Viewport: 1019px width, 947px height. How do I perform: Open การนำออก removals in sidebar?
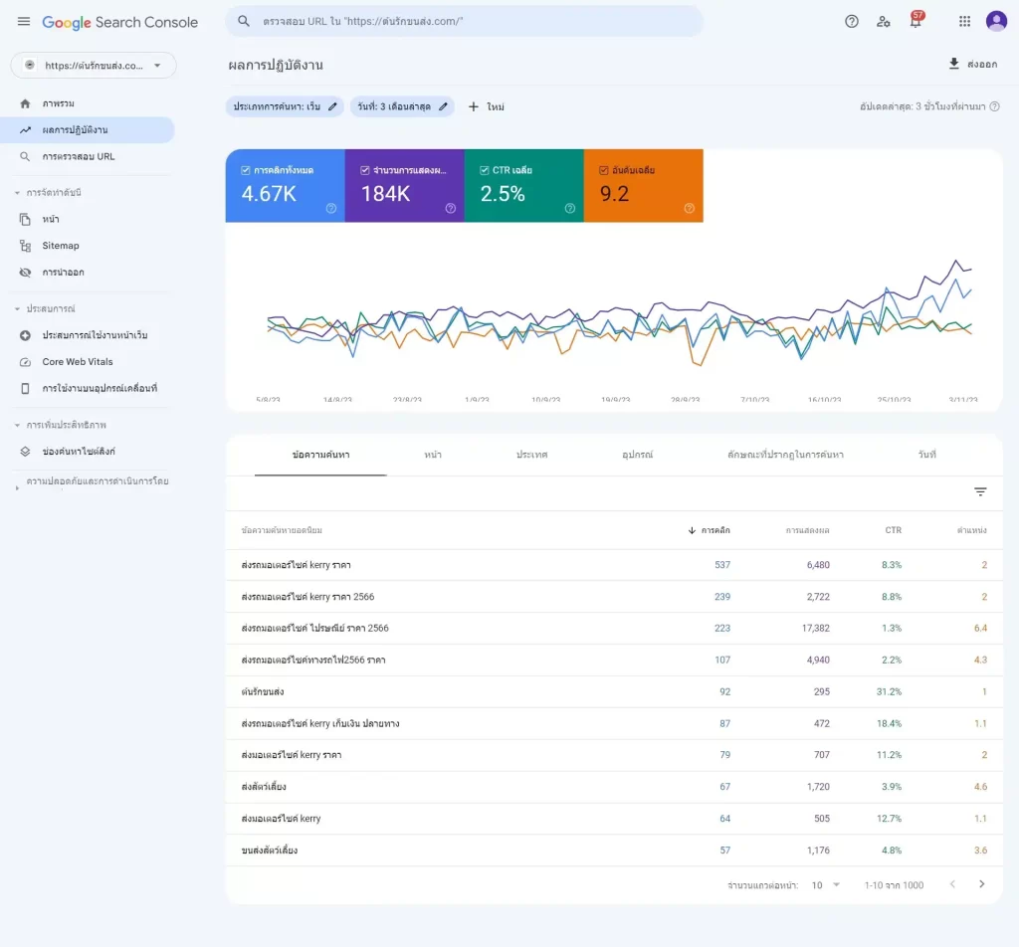coord(88,273)
